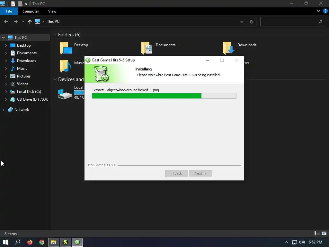The height and width of the screenshot is (247, 329).
Task: Open recent locations dropdown arrow
Action: (x=23, y=22)
